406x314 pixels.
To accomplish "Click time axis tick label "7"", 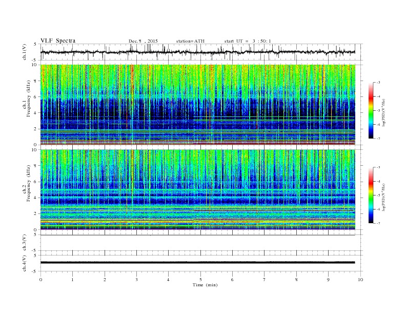I will pos(265,280).
